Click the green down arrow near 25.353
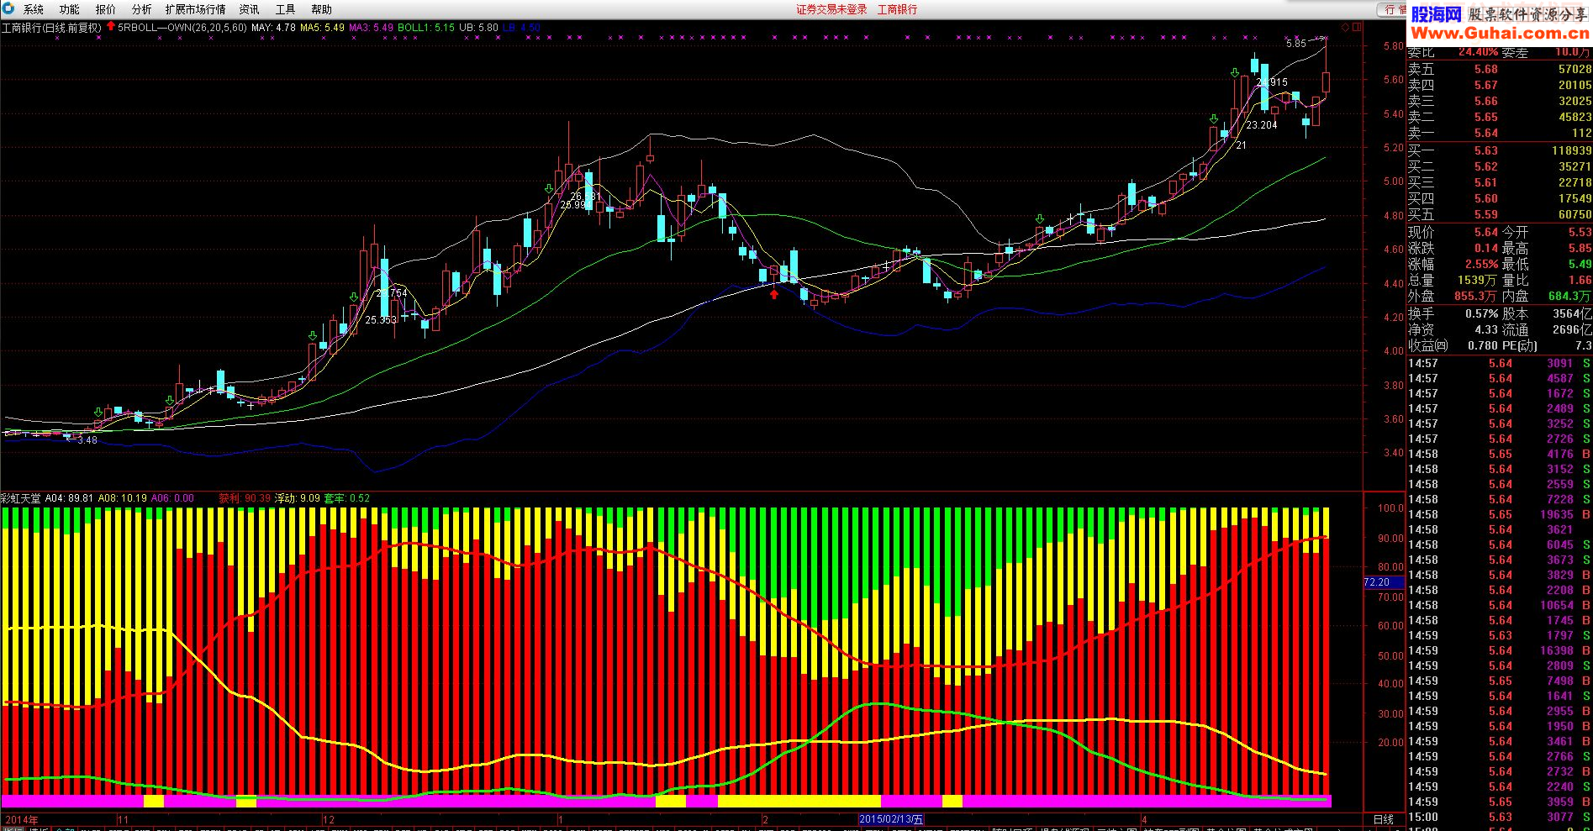Image resolution: width=1593 pixels, height=831 pixels. click(354, 297)
